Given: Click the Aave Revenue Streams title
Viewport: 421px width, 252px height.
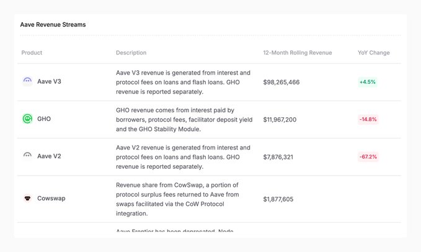Looking at the screenshot, I should point(53,24).
